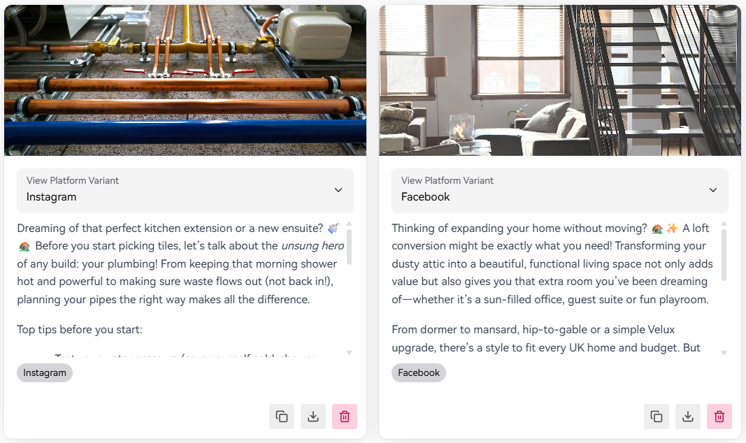The image size is (746, 443).
Task: Download the Instagram post
Action: [x=313, y=416]
